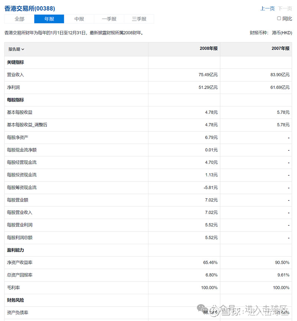297x321 pixels.
Task: Click the 下一页 link
Action: (x=285, y=9)
